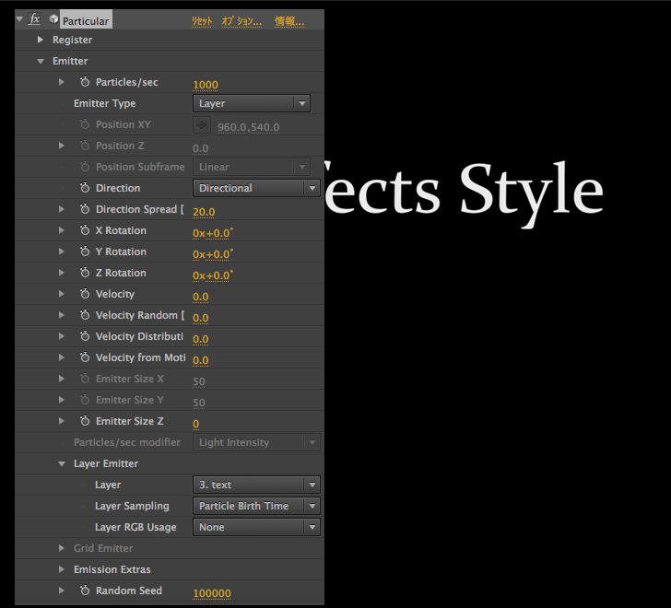Screen dimensions: 671x608
Task: Expand the Emission Extras section
Action: [62, 570]
